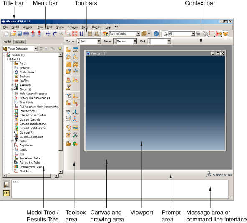
Task: Click the Create Datum Point tool
Action: pos(68,112)
